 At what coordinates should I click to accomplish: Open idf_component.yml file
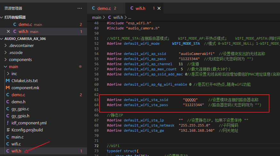pyautogui.click(x=29, y=123)
